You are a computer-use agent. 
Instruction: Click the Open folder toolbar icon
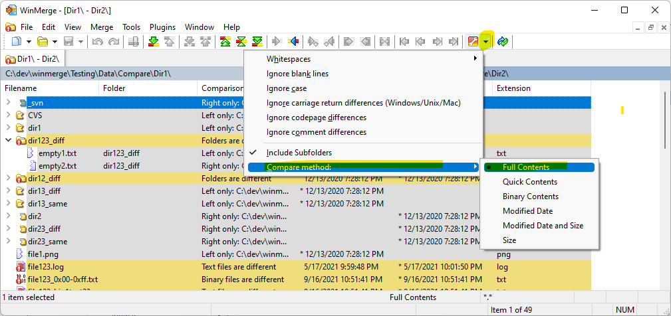(x=42, y=41)
